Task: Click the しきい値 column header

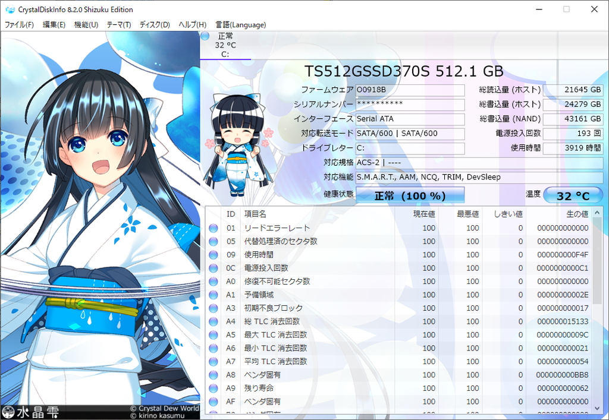Action: [504, 214]
